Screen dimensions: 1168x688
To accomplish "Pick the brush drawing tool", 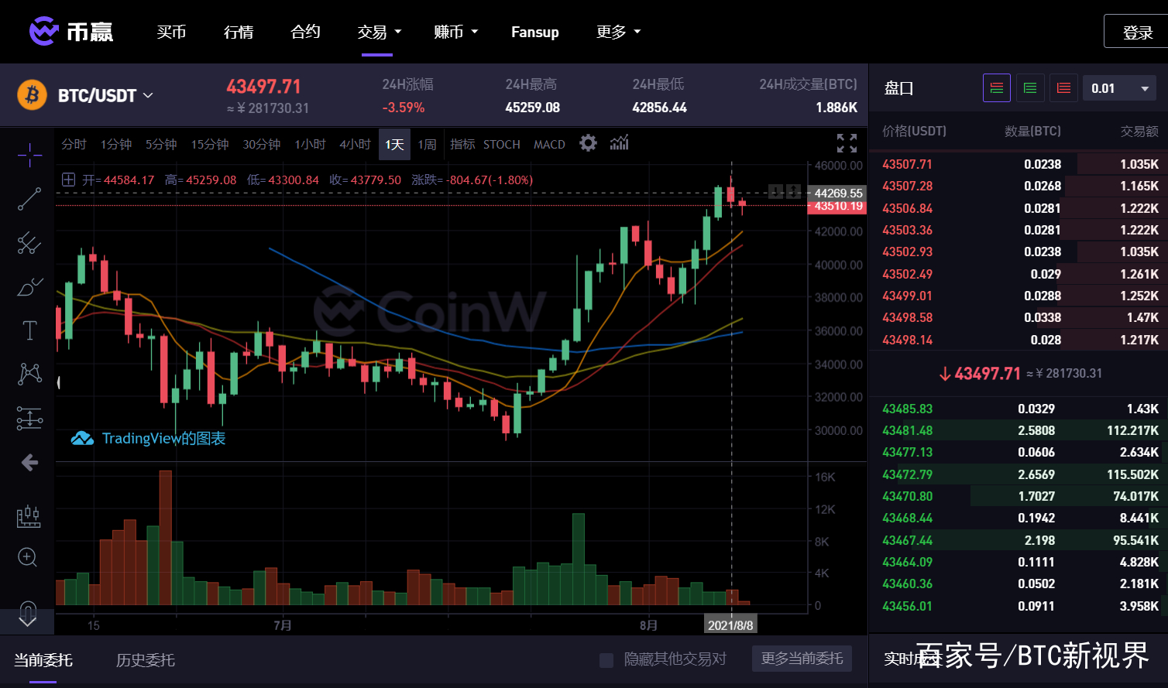I will tap(29, 287).
